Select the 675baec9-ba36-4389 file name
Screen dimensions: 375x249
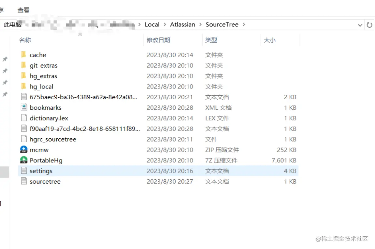click(x=83, y=97)
